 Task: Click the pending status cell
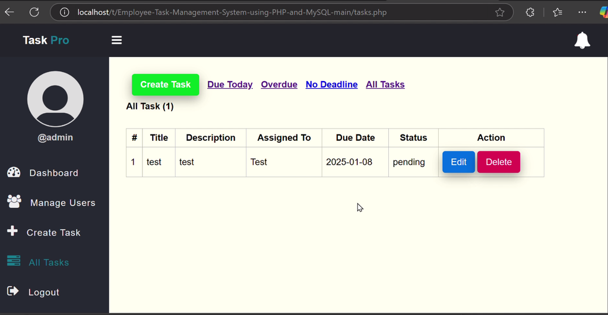[x=413, y=162]
